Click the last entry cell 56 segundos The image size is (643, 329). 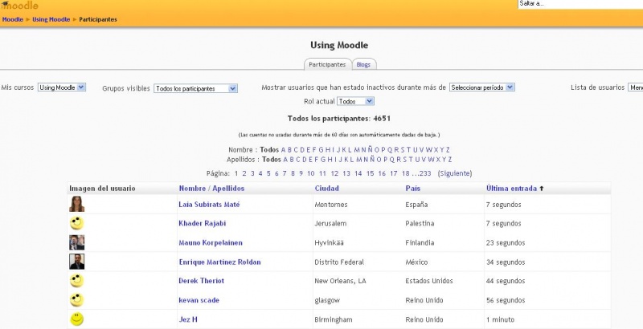pyautogui.click(x=506, y=300)
